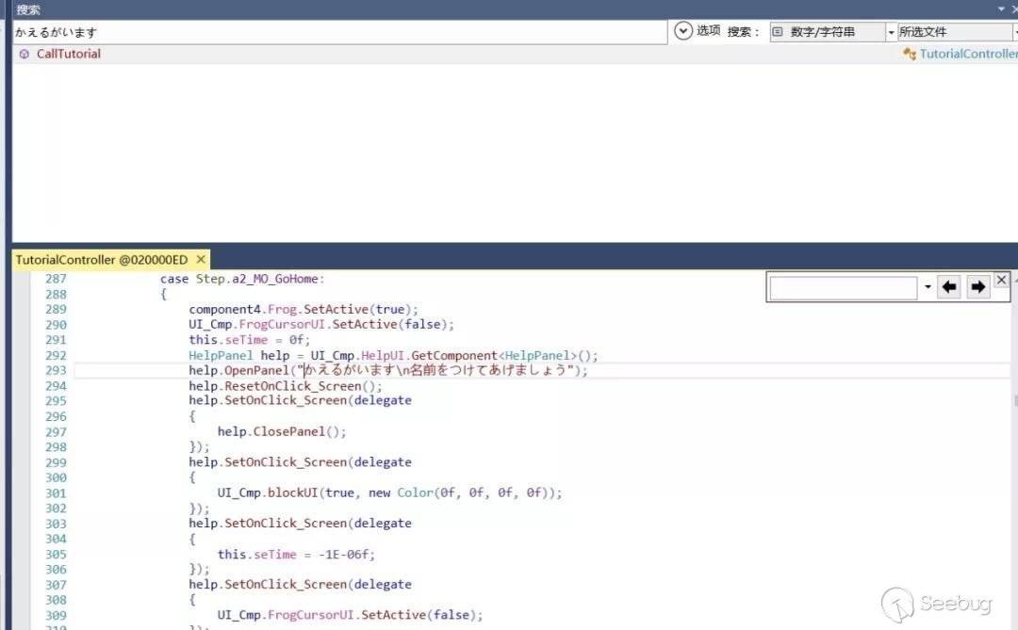1018x630 pixels.
Task: Go to previous match with left arrow
Action: [x=949, y=287]
